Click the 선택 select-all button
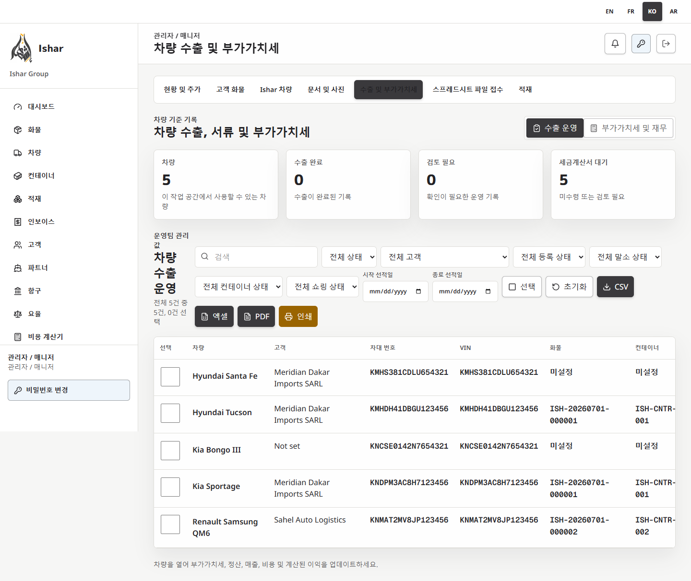The height and width of the screenshot is (581, 691). [x=522, y=287]
